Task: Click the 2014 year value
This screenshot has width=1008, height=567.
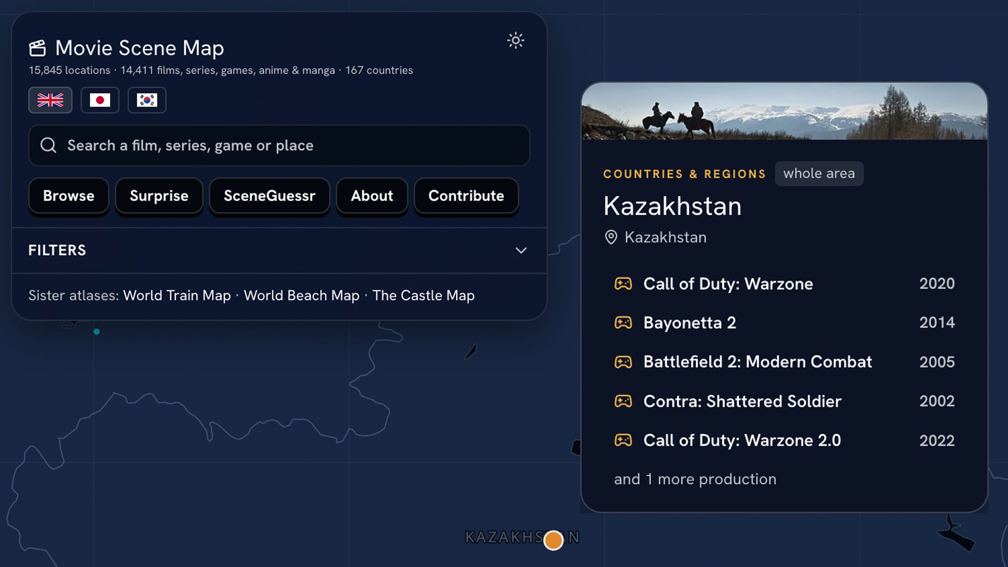Action: (x=937, y=322)
